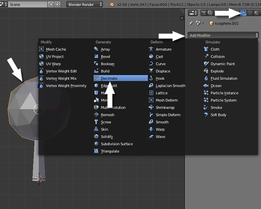Click the Blender logo icon in header
The width and height of the screenshot is (261, 209).
pyautogui.click(x=111, y=4)
